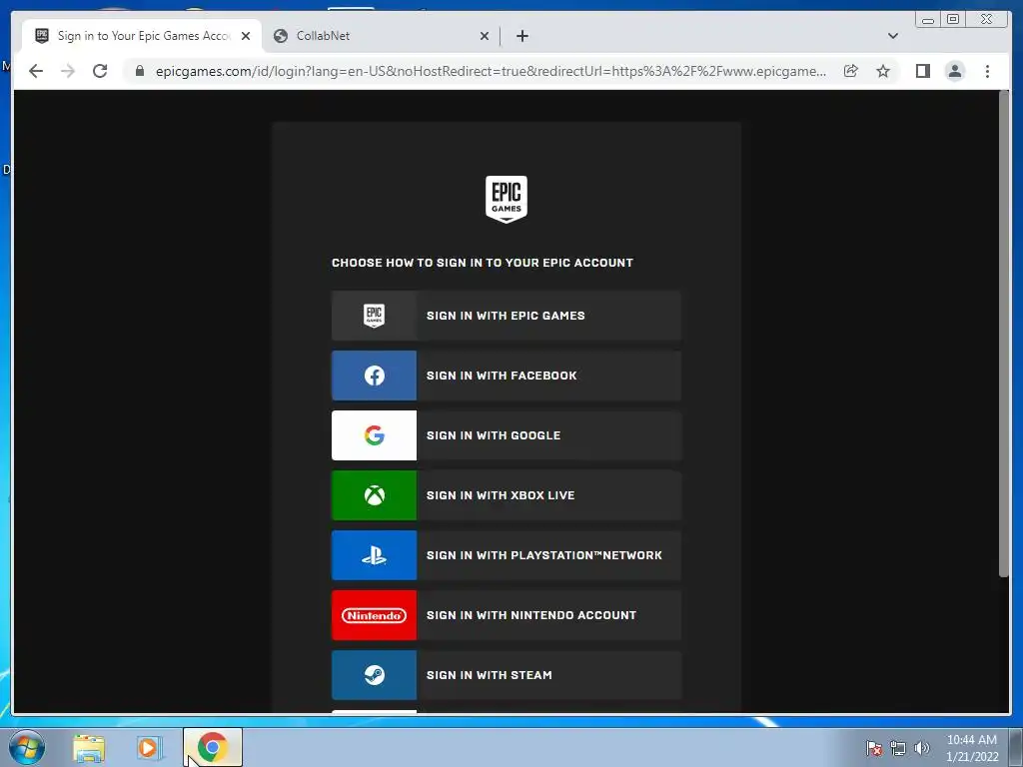Image resolution: width=1023 pixels, height=767 pixels.
Task: Open the volume speaker tray icon
Action: pos(921,748)
